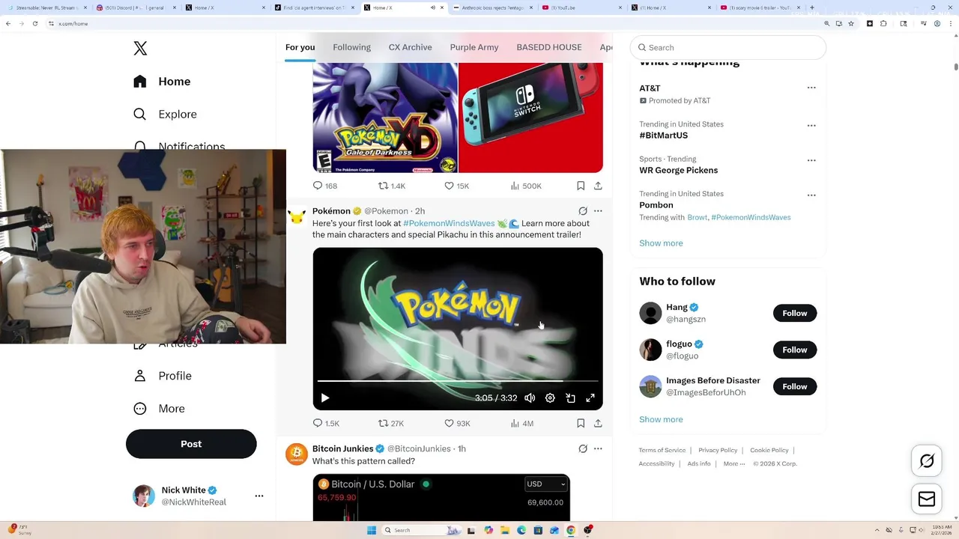Like the post with 15K likes

click(x=456, y=186)
